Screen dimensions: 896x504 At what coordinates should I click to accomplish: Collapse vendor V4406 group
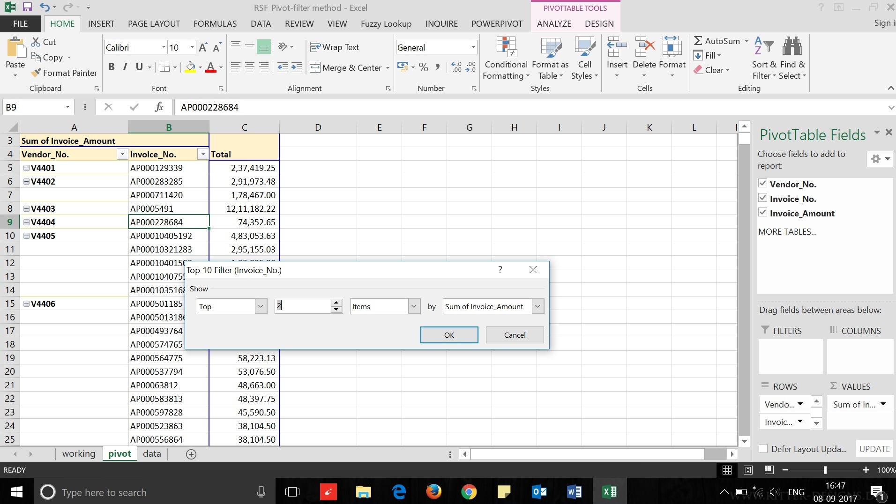click(x=27, y=304)
